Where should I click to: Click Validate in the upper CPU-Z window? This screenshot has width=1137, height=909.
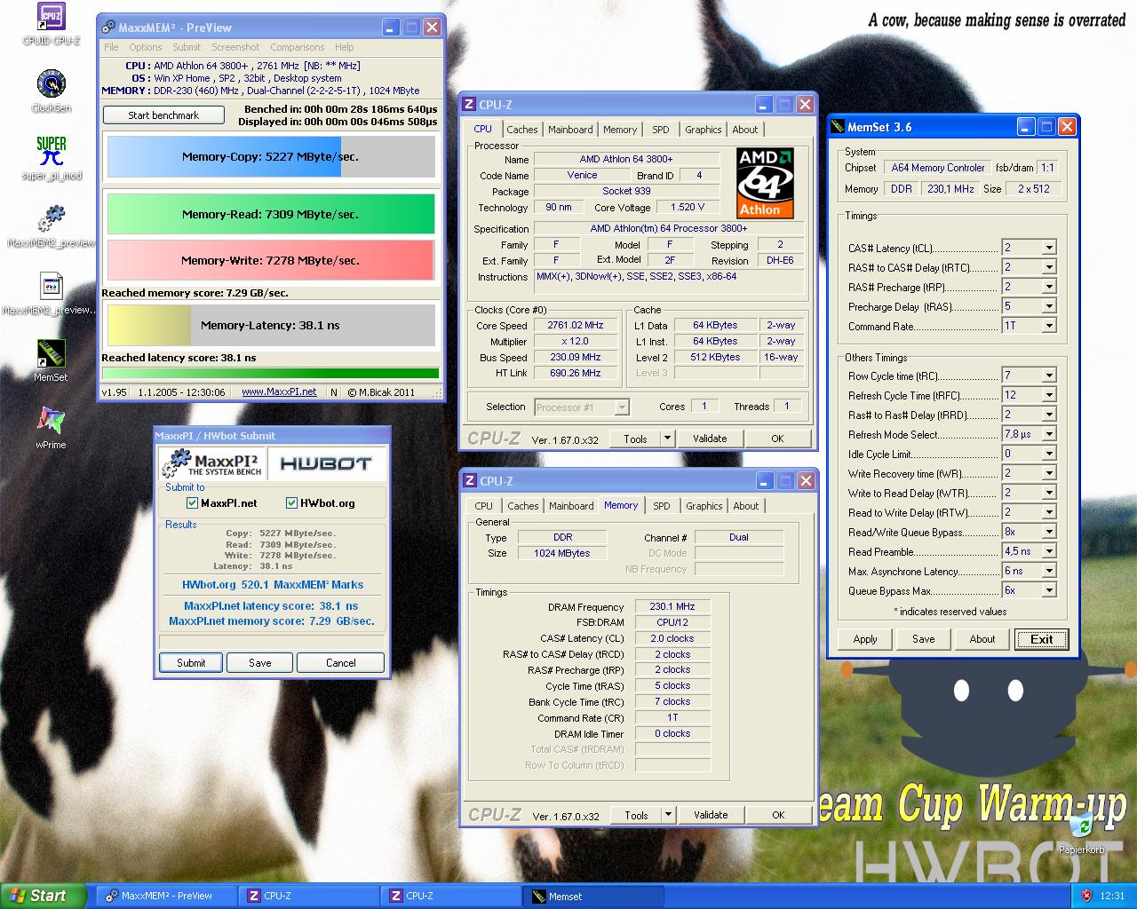pos(710,439)
